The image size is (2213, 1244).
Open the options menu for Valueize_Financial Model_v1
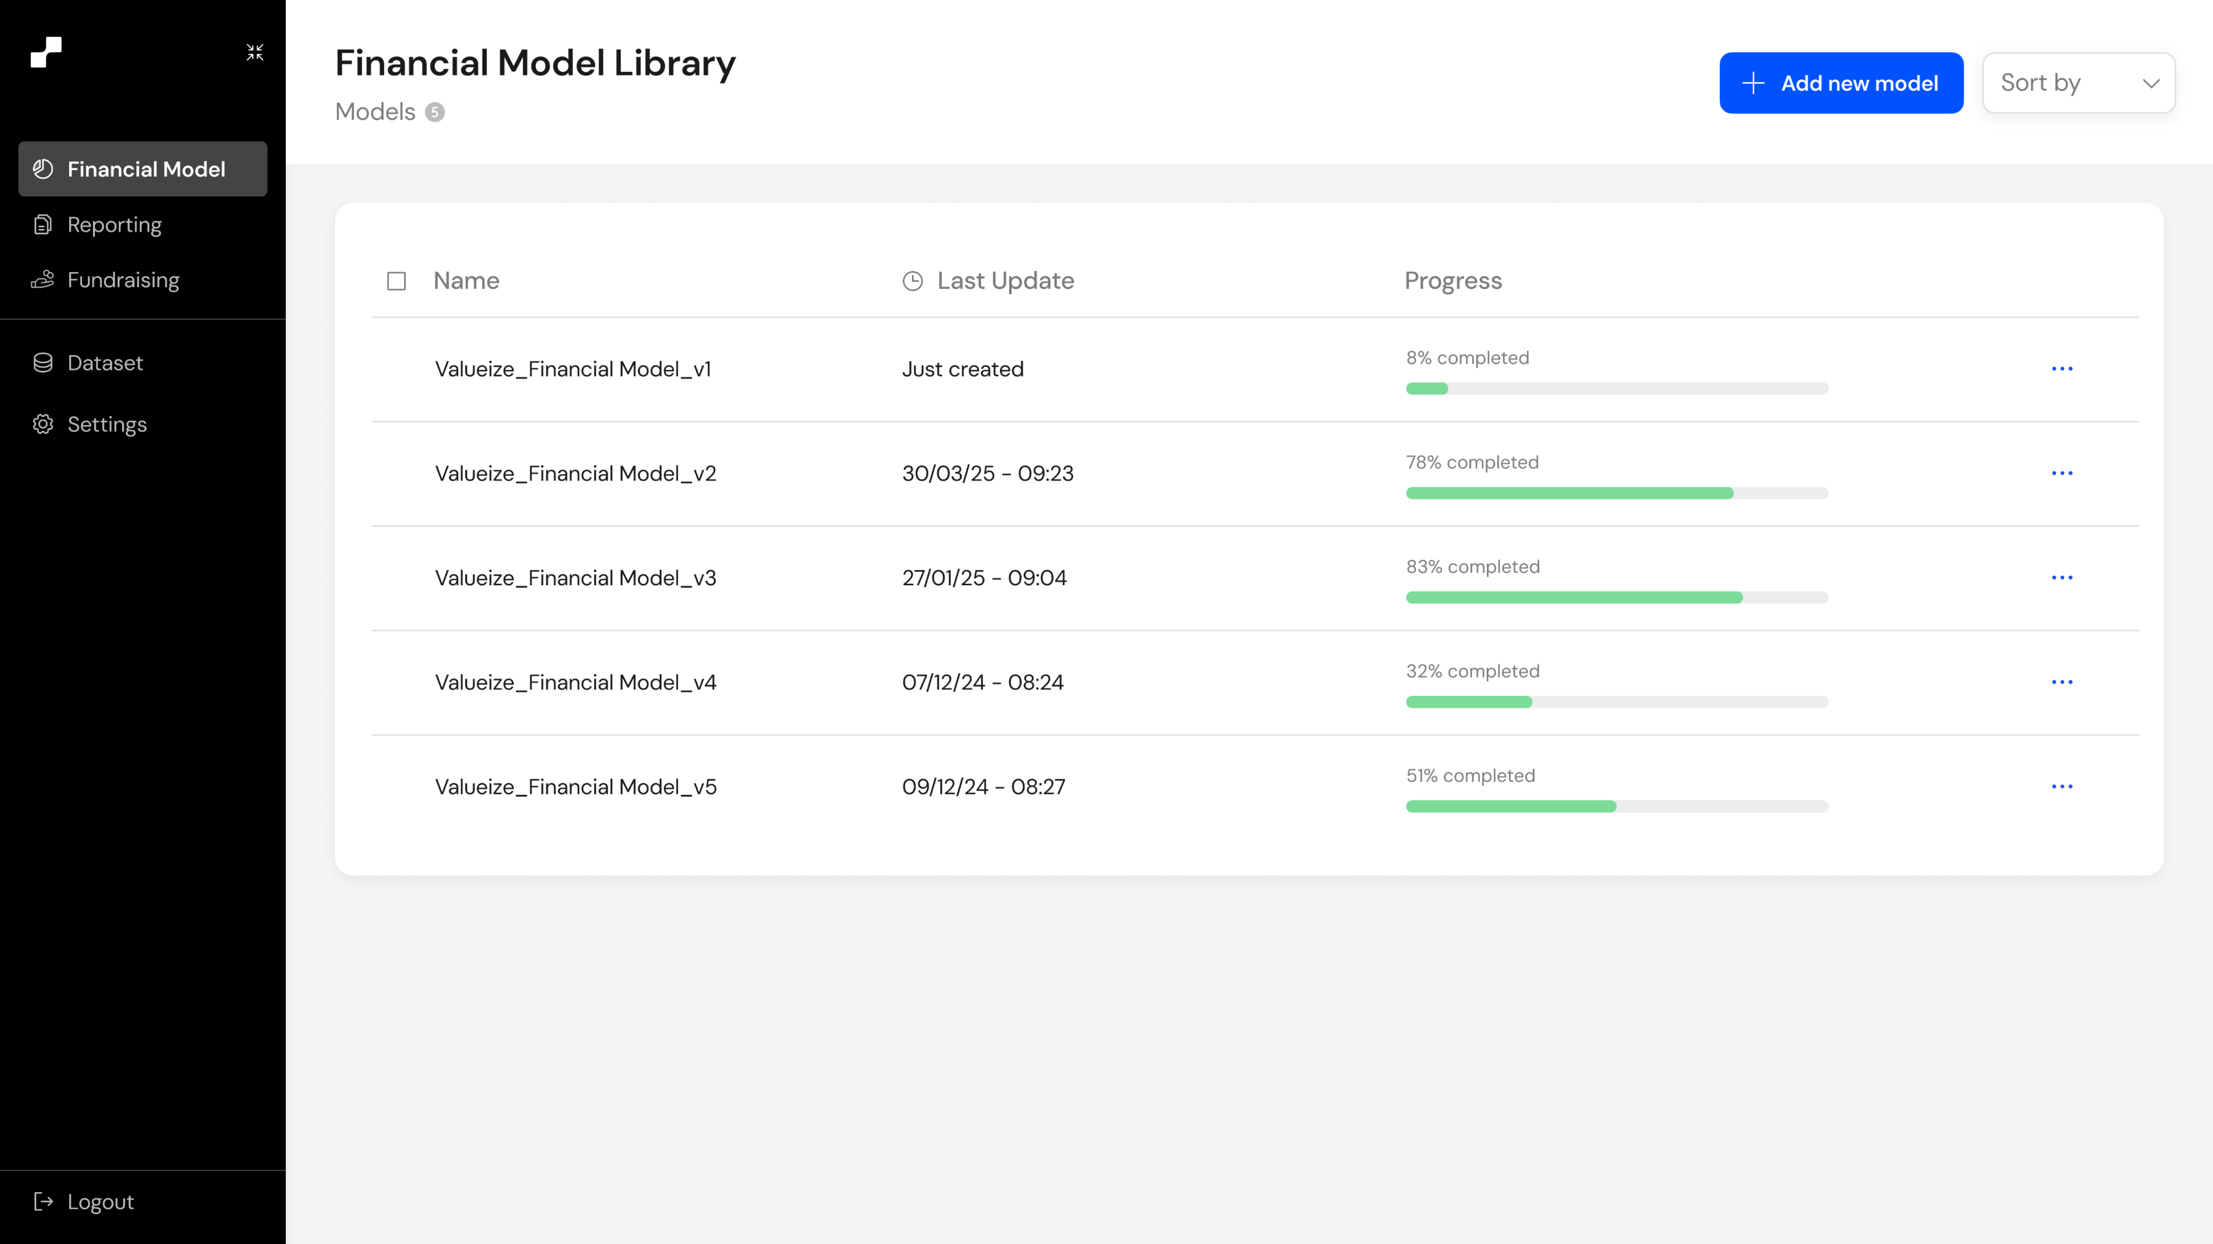pos(2061,369)
